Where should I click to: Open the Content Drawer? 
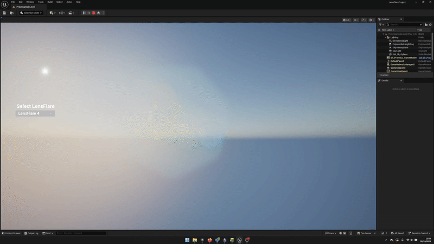pos(11,233)
